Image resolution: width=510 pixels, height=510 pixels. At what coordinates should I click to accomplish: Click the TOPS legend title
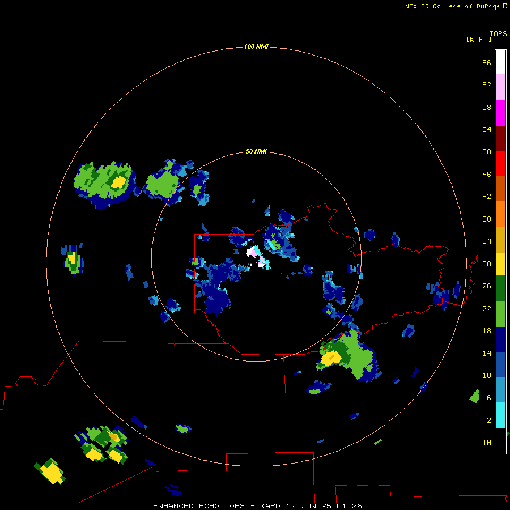click(x=498, y=34)
